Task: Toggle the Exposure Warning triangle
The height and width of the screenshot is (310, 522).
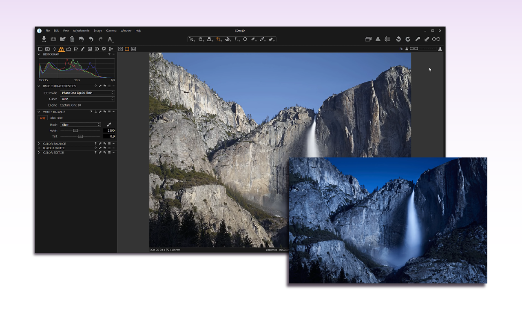Action: [378, 39]
